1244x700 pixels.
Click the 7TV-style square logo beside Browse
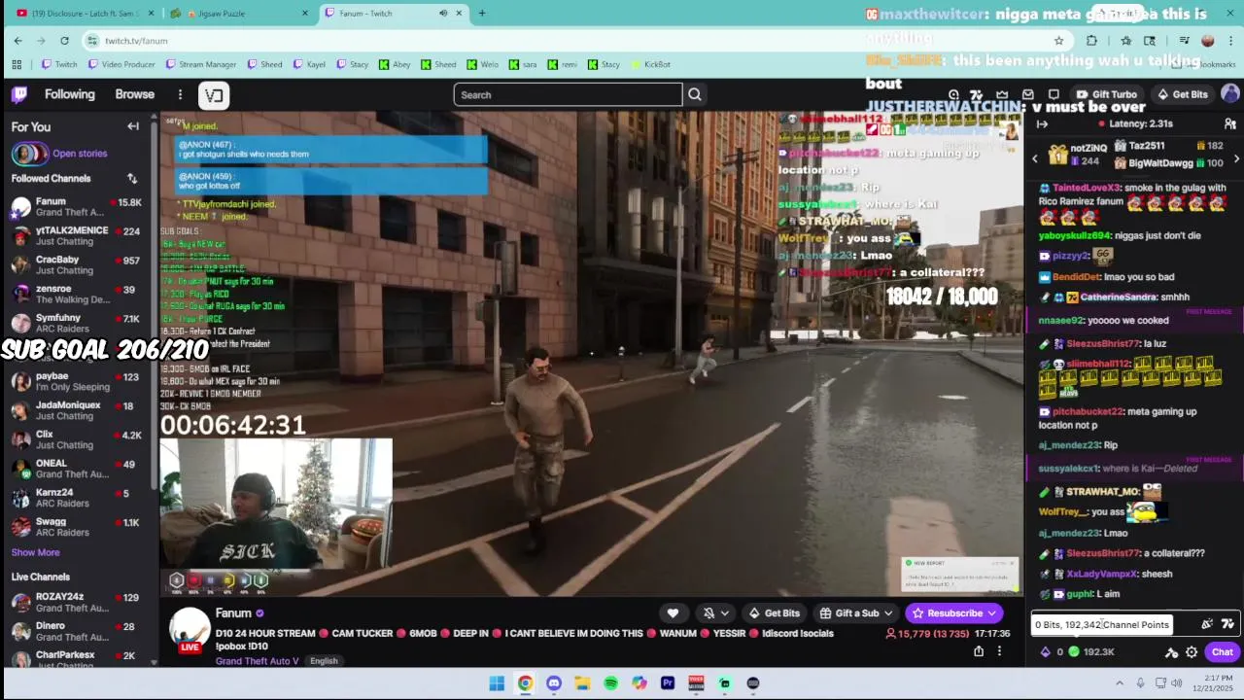point(214,94)
